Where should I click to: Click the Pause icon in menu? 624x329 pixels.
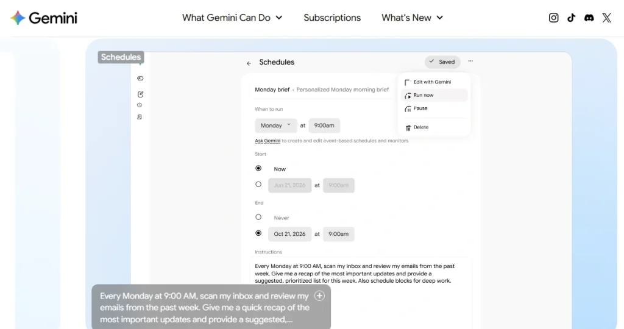(x=408, y=108)
